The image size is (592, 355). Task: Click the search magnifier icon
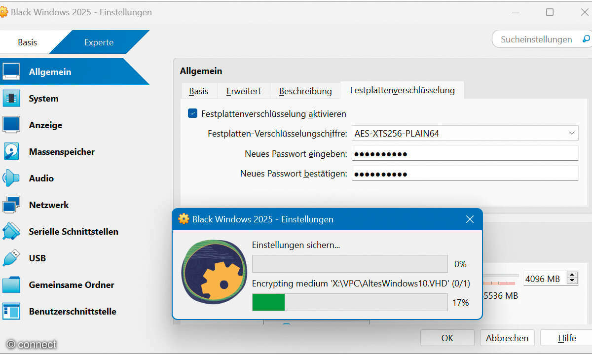tap(586, 39)
